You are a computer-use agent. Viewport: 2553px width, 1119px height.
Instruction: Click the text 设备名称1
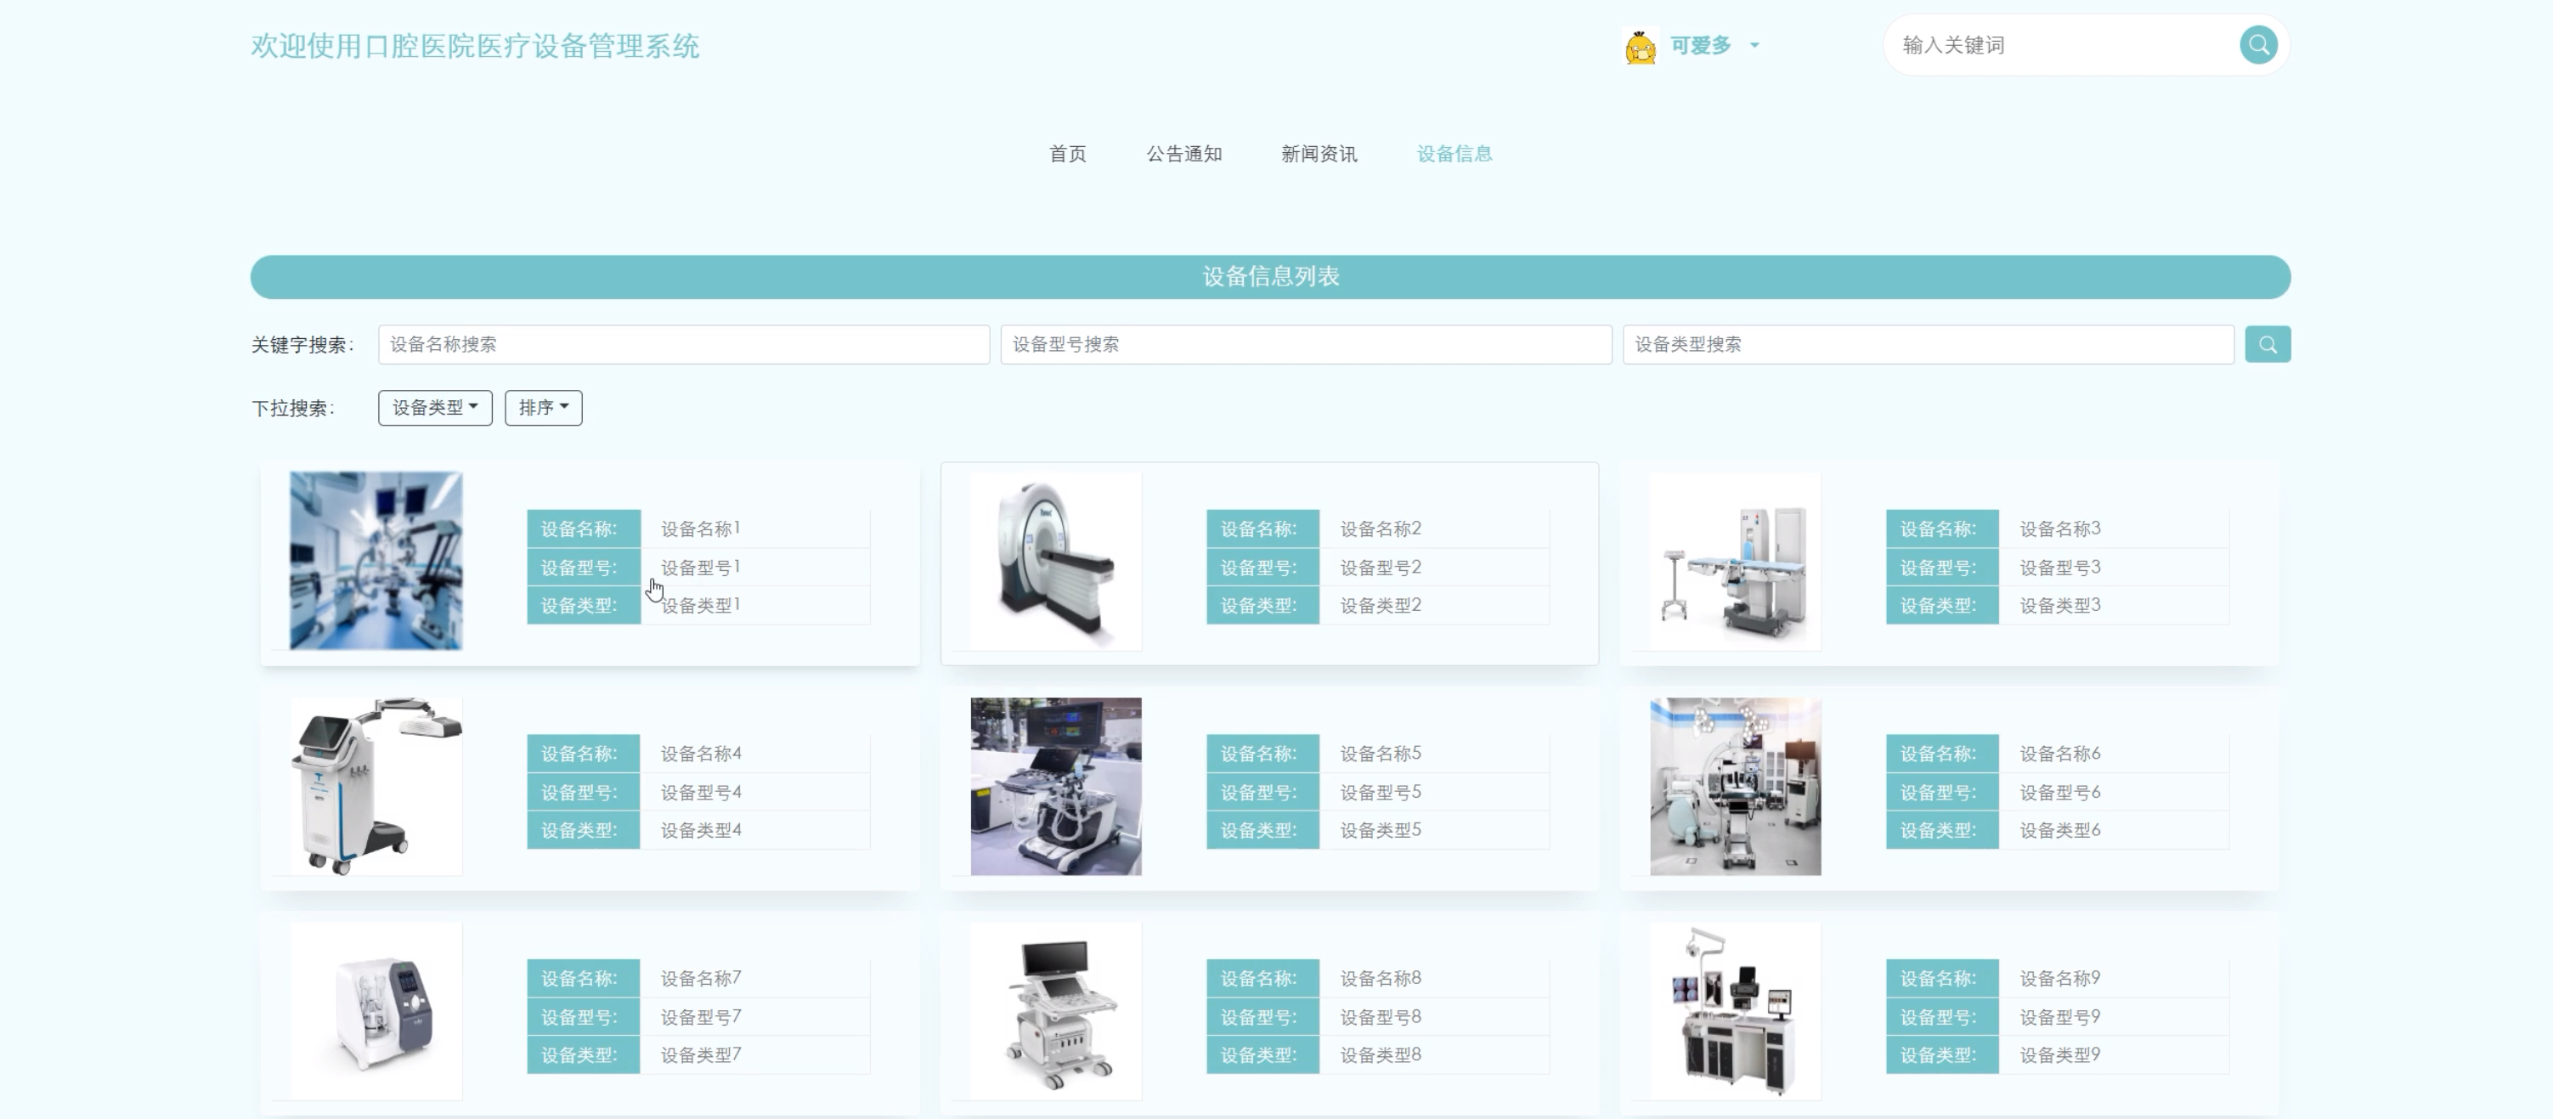pyautogui.click(x=701, y=529)
